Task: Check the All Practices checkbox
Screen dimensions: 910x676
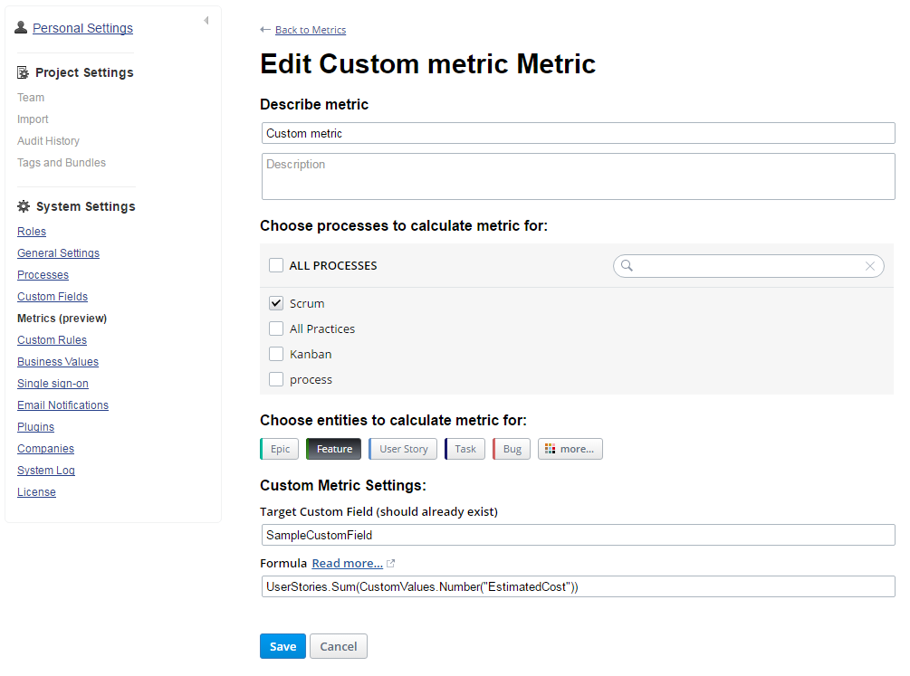Action: (x=276, y=328)
